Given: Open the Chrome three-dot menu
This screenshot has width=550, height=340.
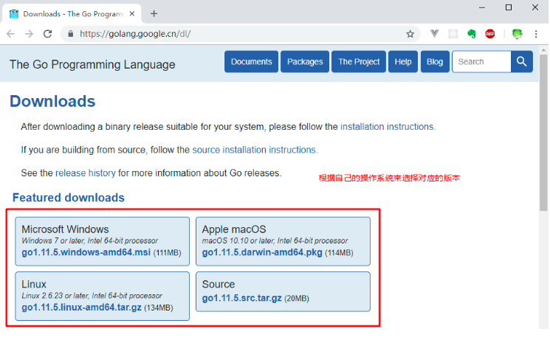Looking at the screenshot, I should pyautogui.click(x=536, y=34).
